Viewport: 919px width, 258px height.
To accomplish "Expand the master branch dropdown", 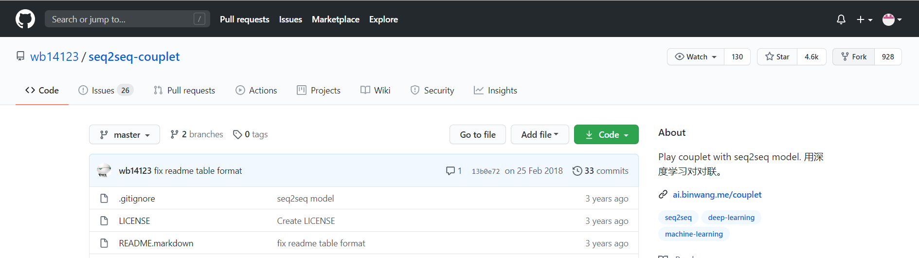I will (125, 135).
